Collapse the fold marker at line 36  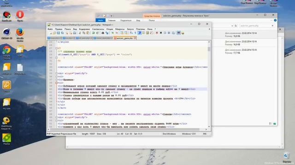coord(56,77)
